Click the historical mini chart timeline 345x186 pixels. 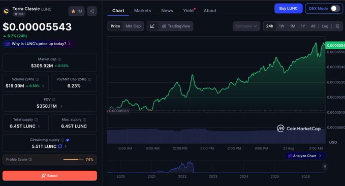216,167
